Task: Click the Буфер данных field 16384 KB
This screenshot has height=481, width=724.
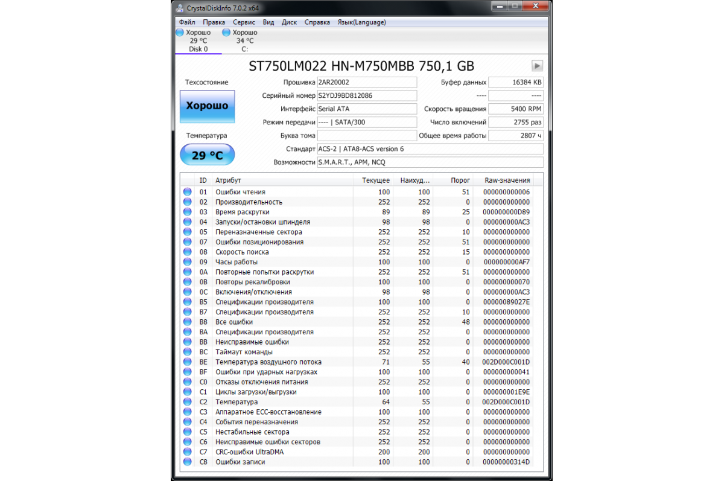Action: click(516, 82)
